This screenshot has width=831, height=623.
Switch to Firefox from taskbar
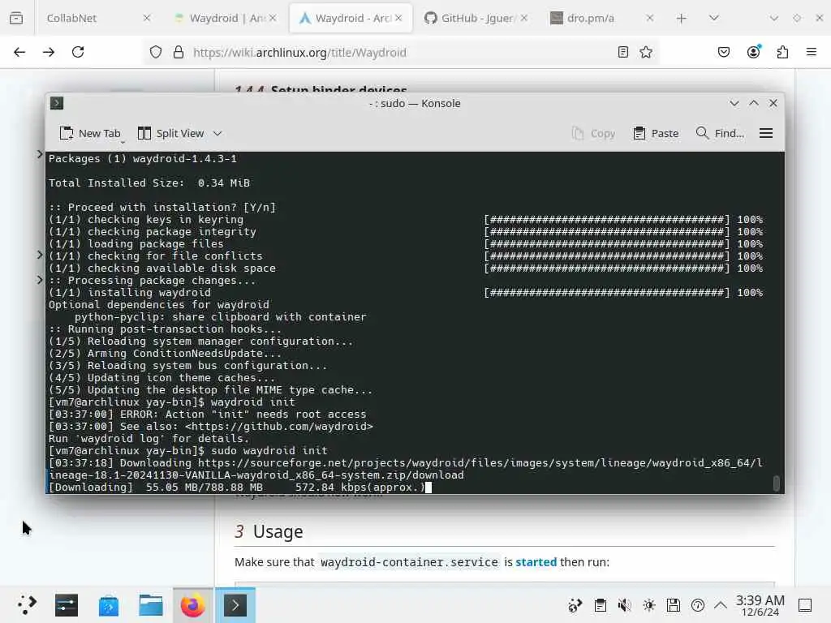click(x=193, y=605)
